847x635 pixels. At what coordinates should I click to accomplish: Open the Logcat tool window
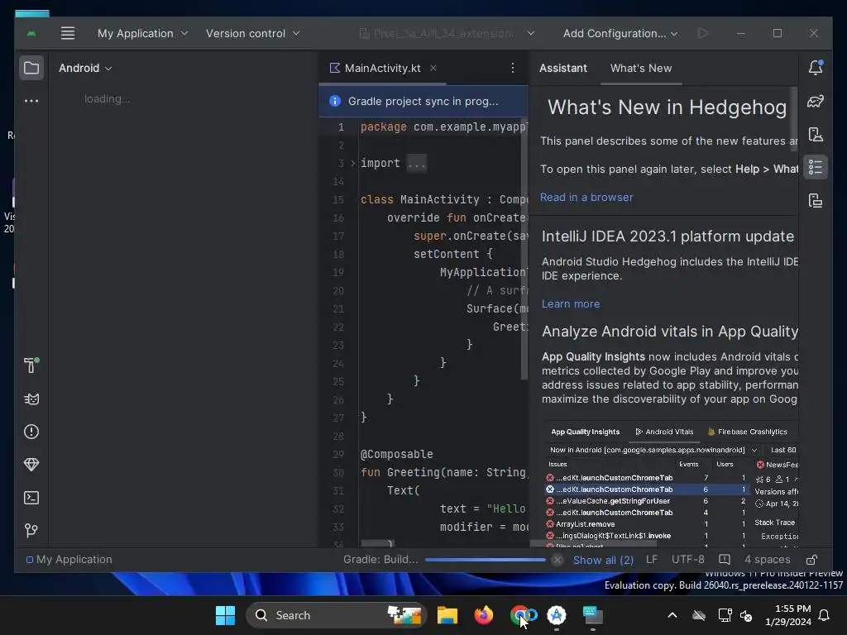click(31, 399)
